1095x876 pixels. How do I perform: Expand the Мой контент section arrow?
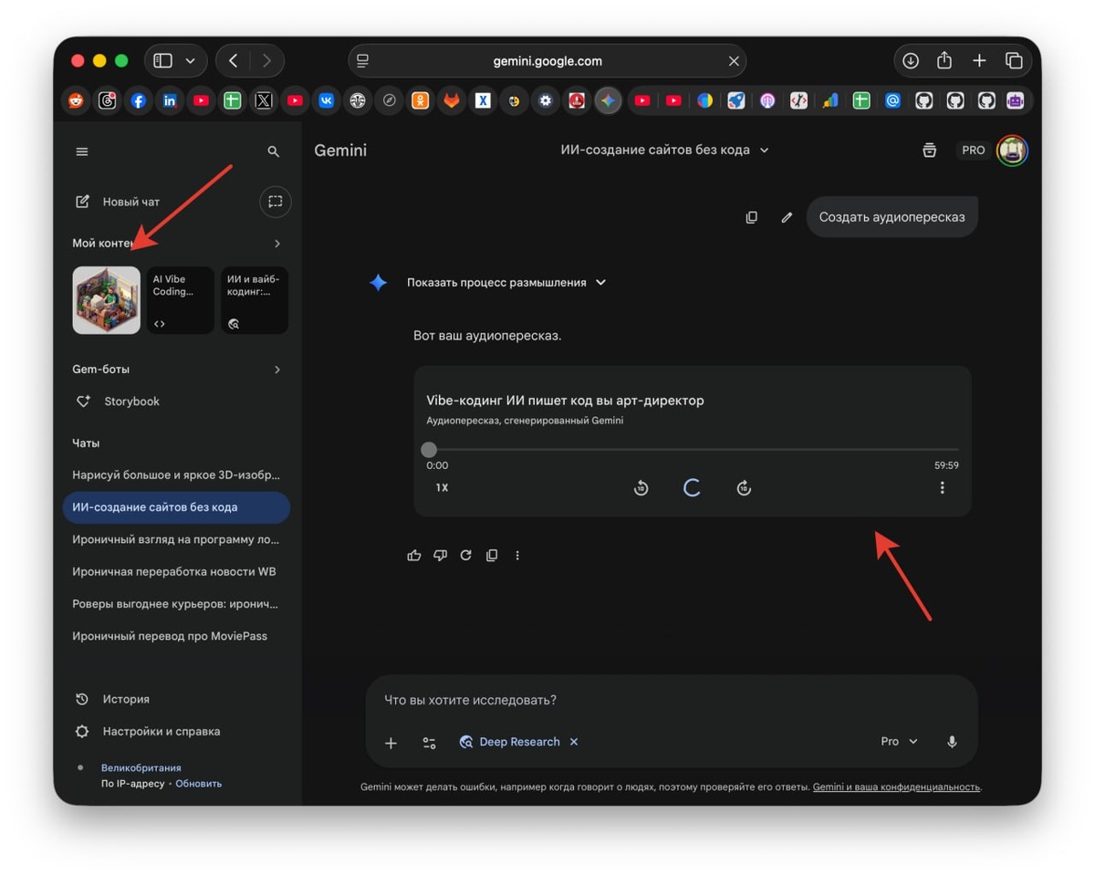click(277, 244)
